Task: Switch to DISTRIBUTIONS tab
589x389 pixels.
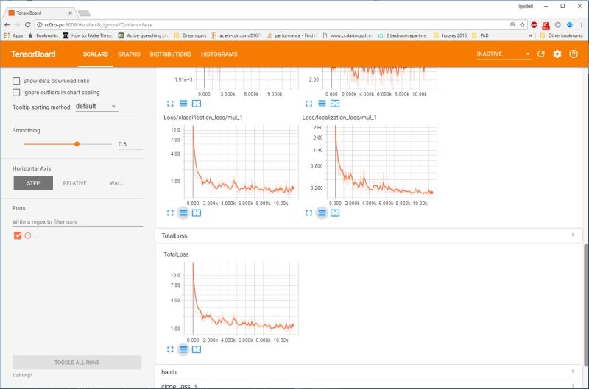Action: point(171,54)
